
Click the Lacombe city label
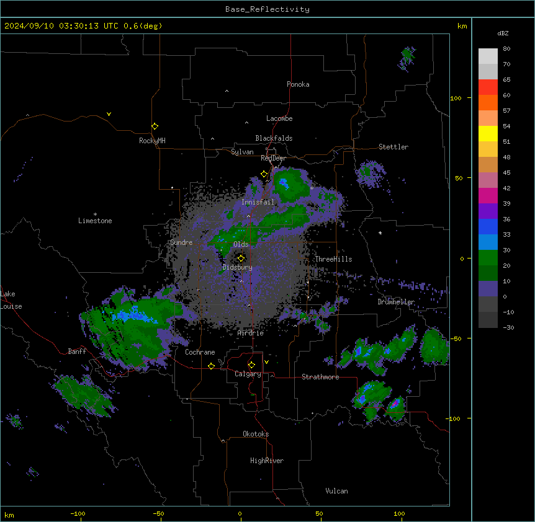pos(279,118)
